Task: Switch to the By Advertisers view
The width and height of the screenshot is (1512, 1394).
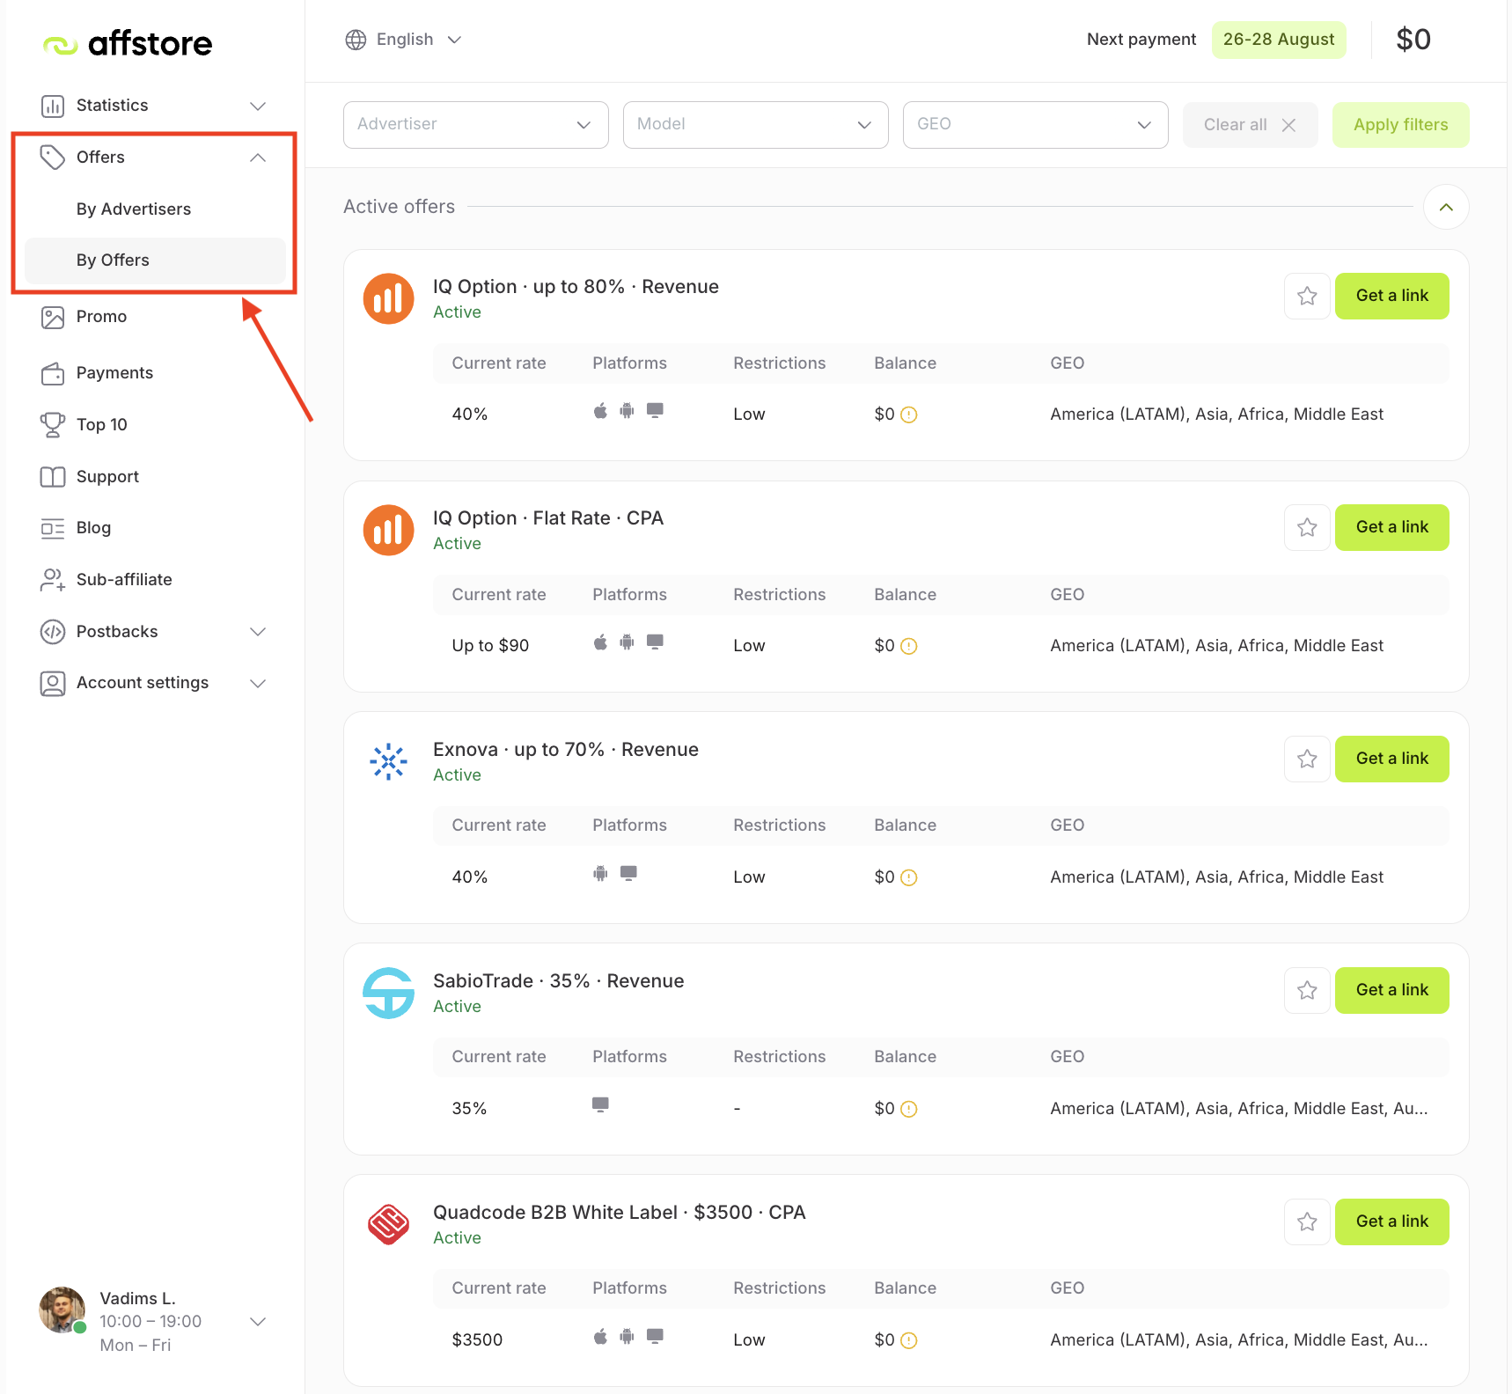Action: pos(133,209)
